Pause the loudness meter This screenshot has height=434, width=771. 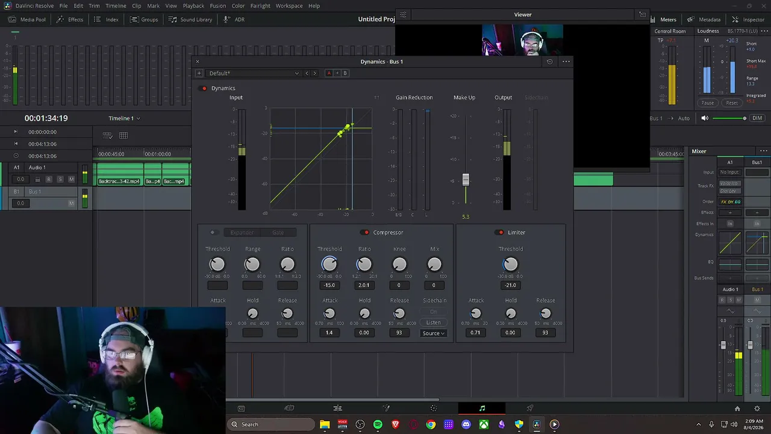click(x=707, y=103)
